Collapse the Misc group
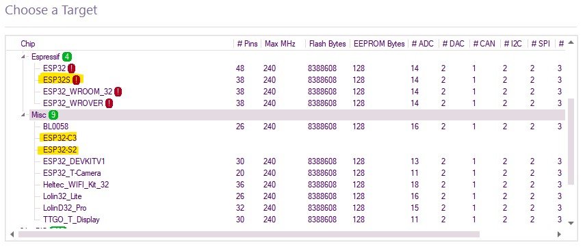Screen dimensions: 585x249 click(23, 115)
